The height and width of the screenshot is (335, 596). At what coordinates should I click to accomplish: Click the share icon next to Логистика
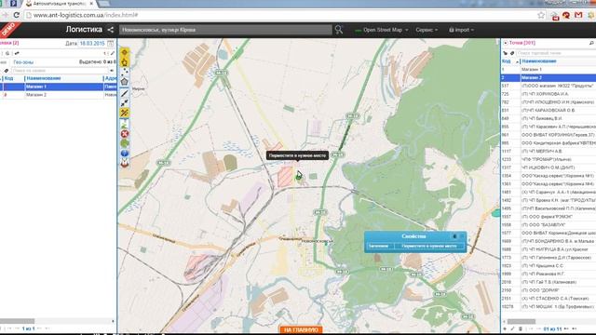click(x=110, y=30)
